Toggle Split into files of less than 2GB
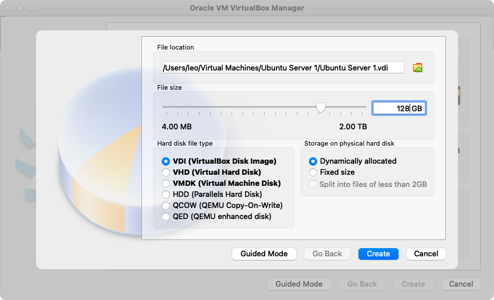 [314, 184]
